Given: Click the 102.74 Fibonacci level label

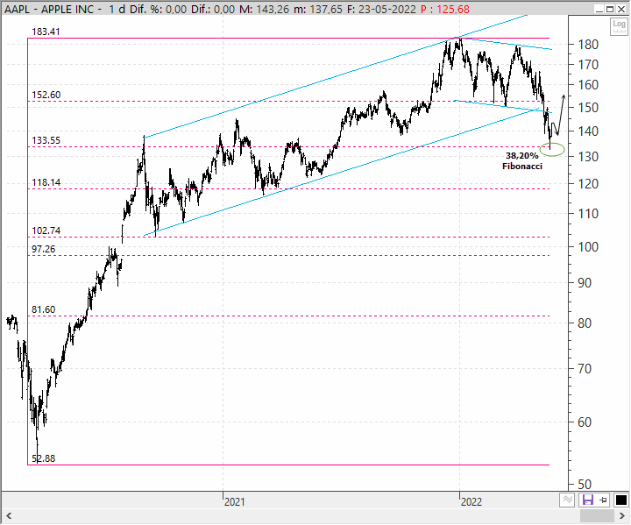Looking at the screenshot, I should pos(46,231).
